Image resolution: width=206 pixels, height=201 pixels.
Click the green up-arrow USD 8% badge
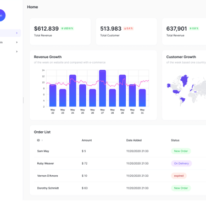(67, 29)
